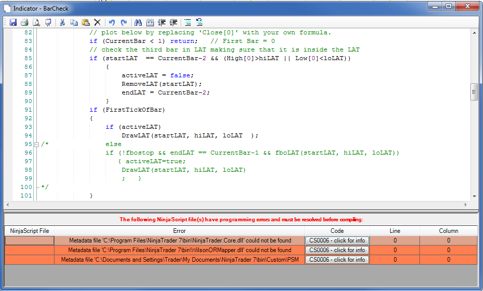The height and width of the screenshot is (291, 483).
Task: Minimize the Indicator - BarCheck window
Action: [435, 6]
